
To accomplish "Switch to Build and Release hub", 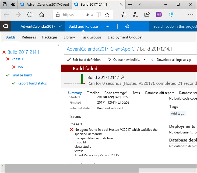I will point(83,26).
